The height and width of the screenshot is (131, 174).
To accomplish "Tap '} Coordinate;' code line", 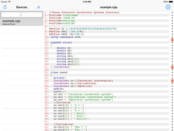I will pos(61,67).
